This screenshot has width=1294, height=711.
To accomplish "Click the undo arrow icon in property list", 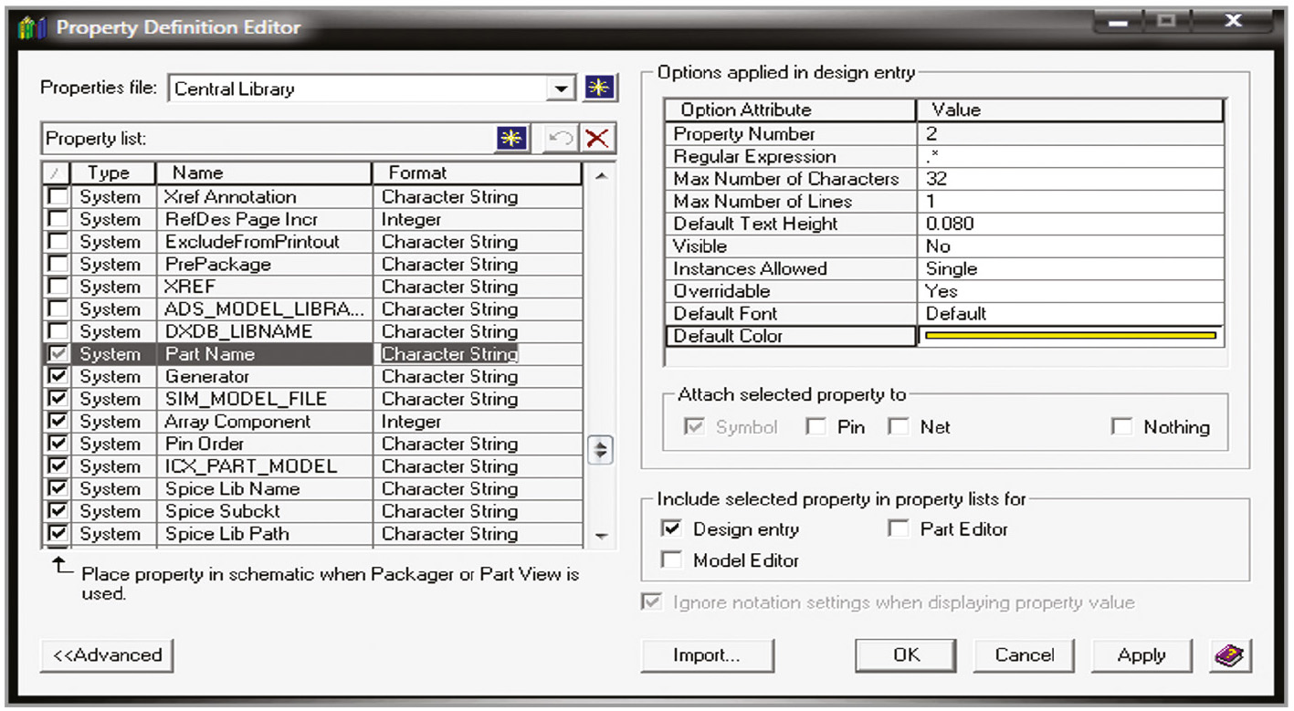I will click(x=559, y=139).
